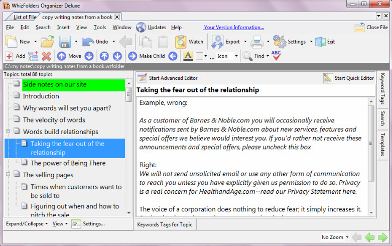392x246 pixels.
Task: Click the Updates globe icon
Action: click(x=141, y=27)
